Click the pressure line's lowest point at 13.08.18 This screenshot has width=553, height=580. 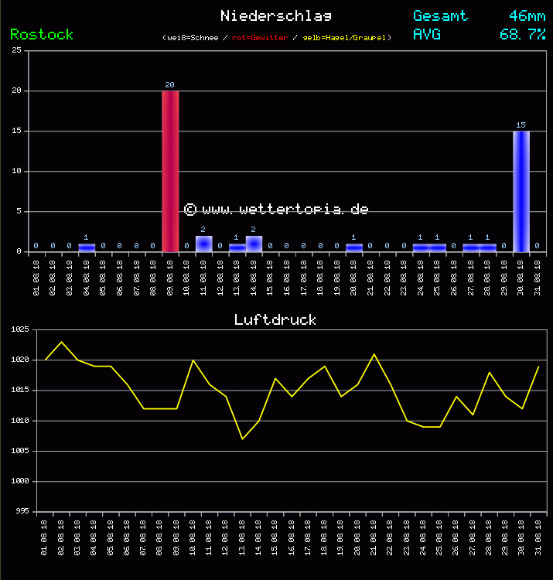pyautogui.click(x=242, y=438)
